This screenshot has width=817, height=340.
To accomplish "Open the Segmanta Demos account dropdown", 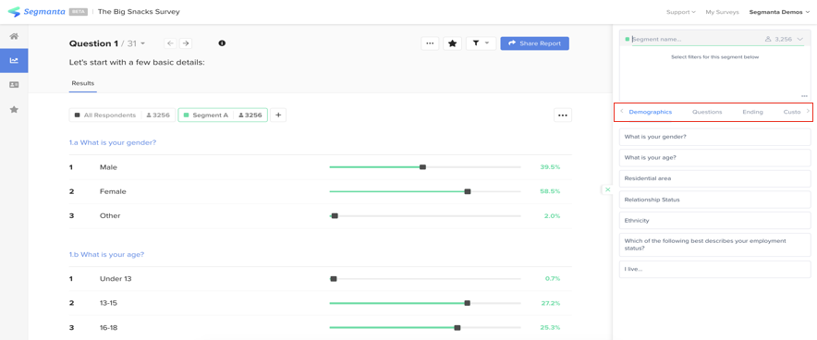I will [779, 12].
